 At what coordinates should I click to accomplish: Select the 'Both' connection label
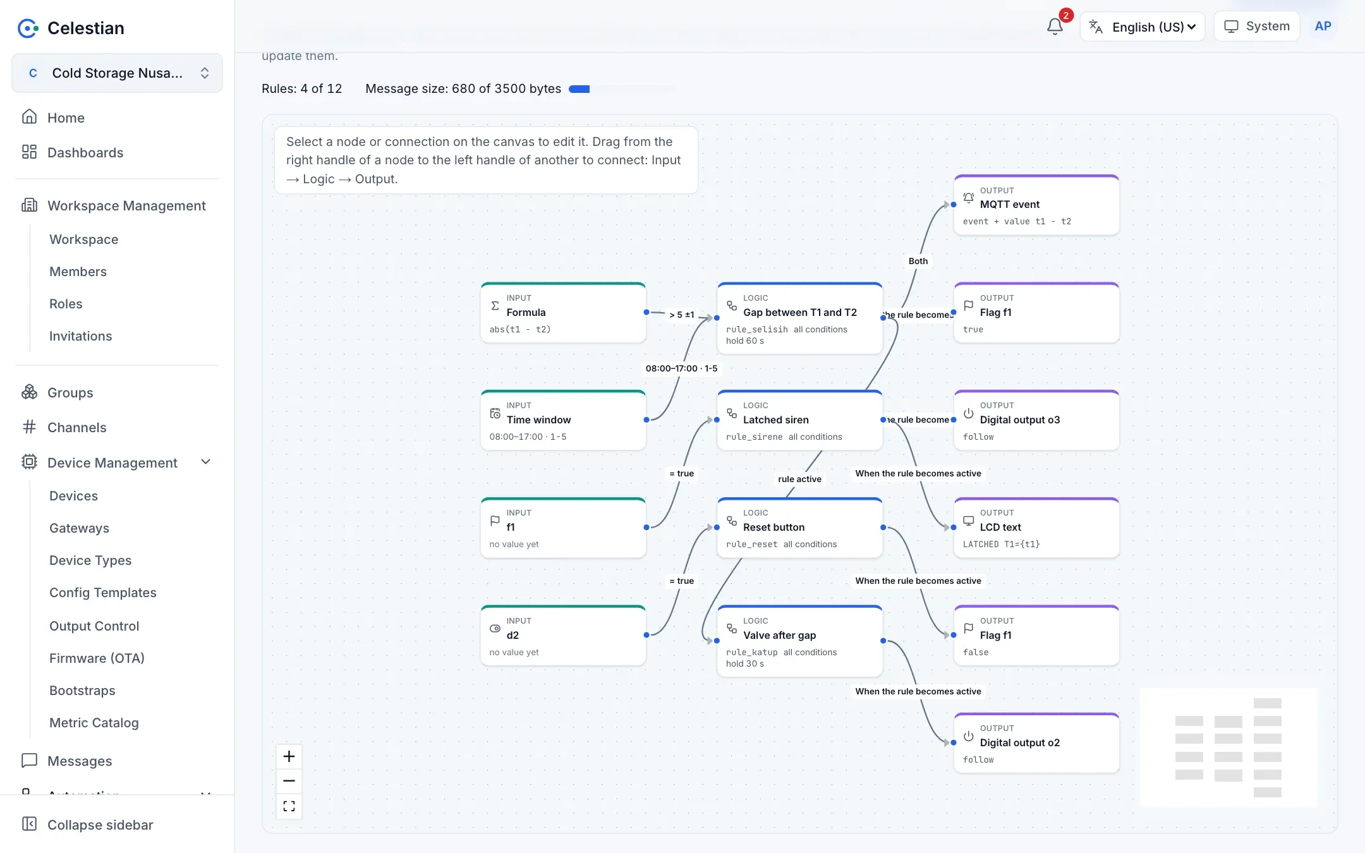coord(918,261)
